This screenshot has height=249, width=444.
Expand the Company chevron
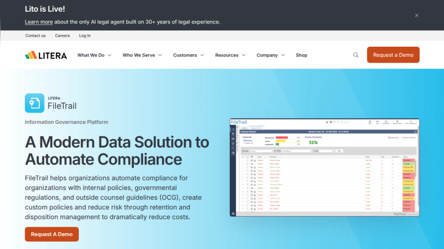point(283,55)
